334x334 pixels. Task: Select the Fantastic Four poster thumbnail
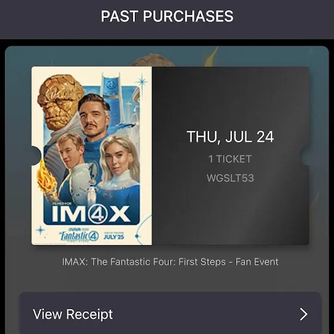tap(92, 156)
